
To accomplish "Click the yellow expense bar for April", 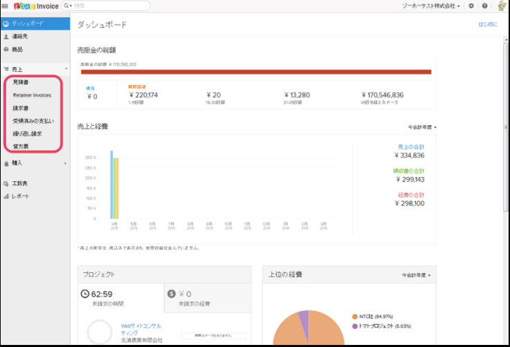I will (118, 189).
